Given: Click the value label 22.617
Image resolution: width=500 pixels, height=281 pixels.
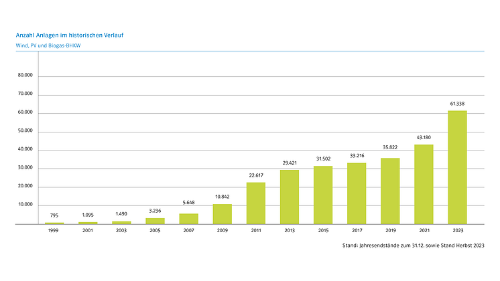Looking at the screenshot, I should 256,175.
